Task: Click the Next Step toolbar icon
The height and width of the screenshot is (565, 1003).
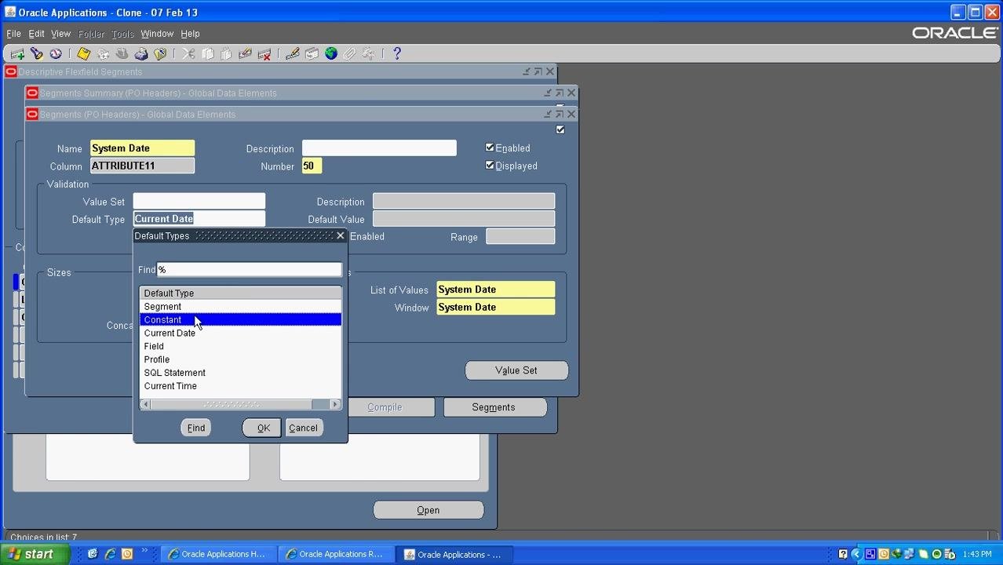Action: click(x=103, y=54)
